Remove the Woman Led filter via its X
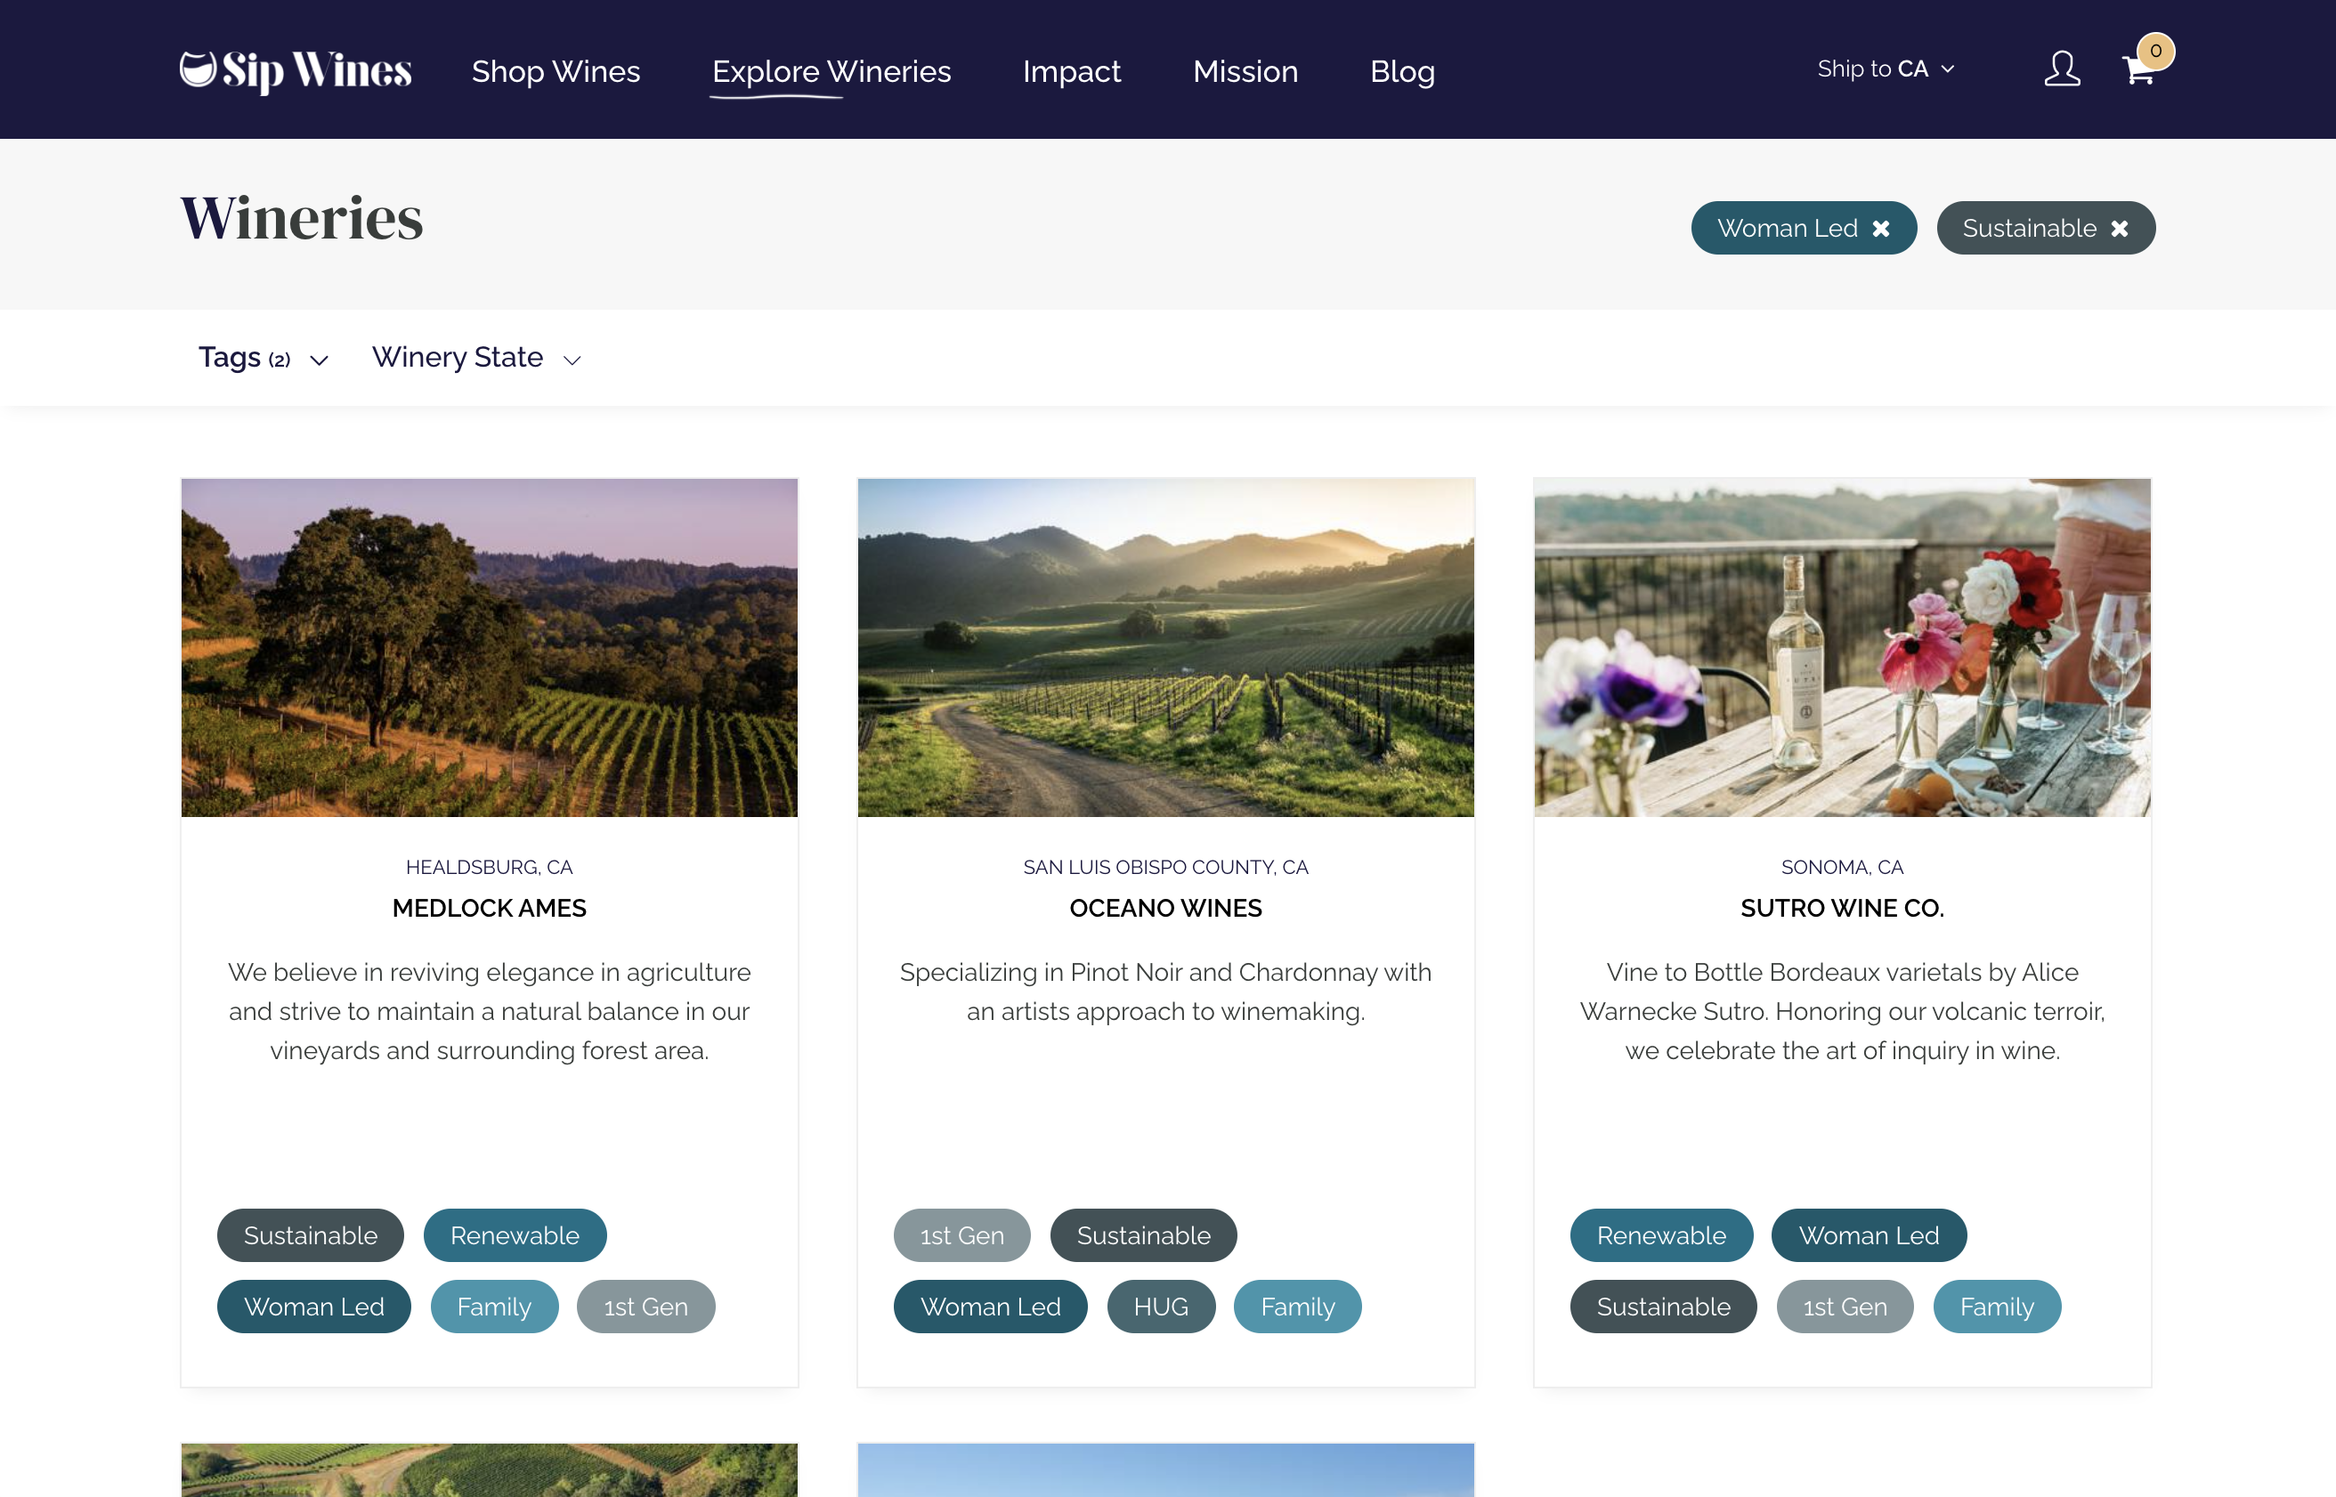This screenshot has height=1497, width=2336. tap(1882, 228)
